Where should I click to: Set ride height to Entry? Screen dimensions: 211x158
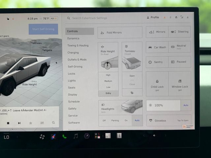[108, 93]
